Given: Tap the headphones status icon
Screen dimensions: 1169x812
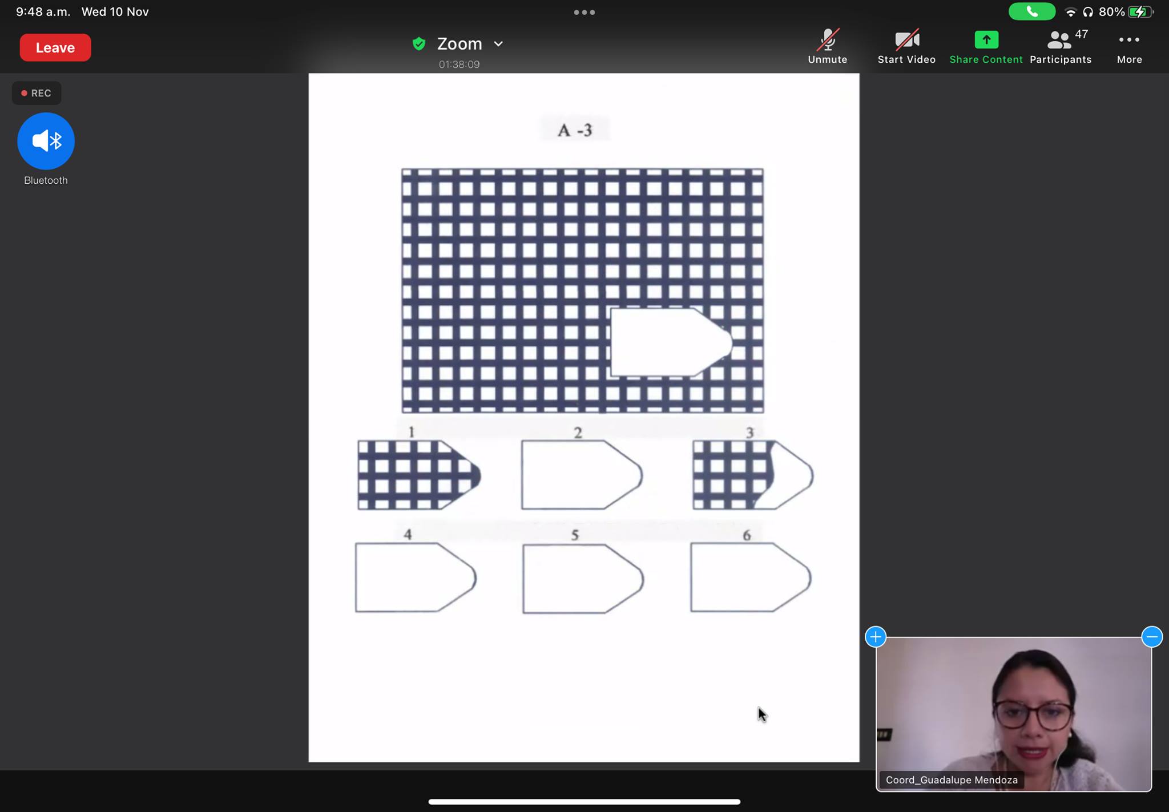Looking at the screenshot, I should [x=1088, y=12].
